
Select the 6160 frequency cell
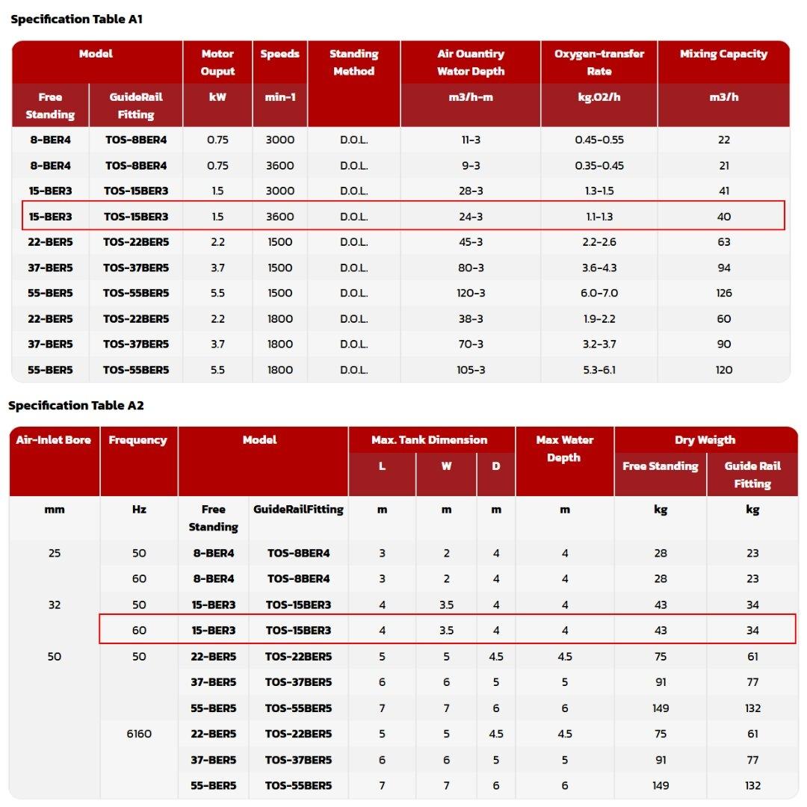click(139, 734)
